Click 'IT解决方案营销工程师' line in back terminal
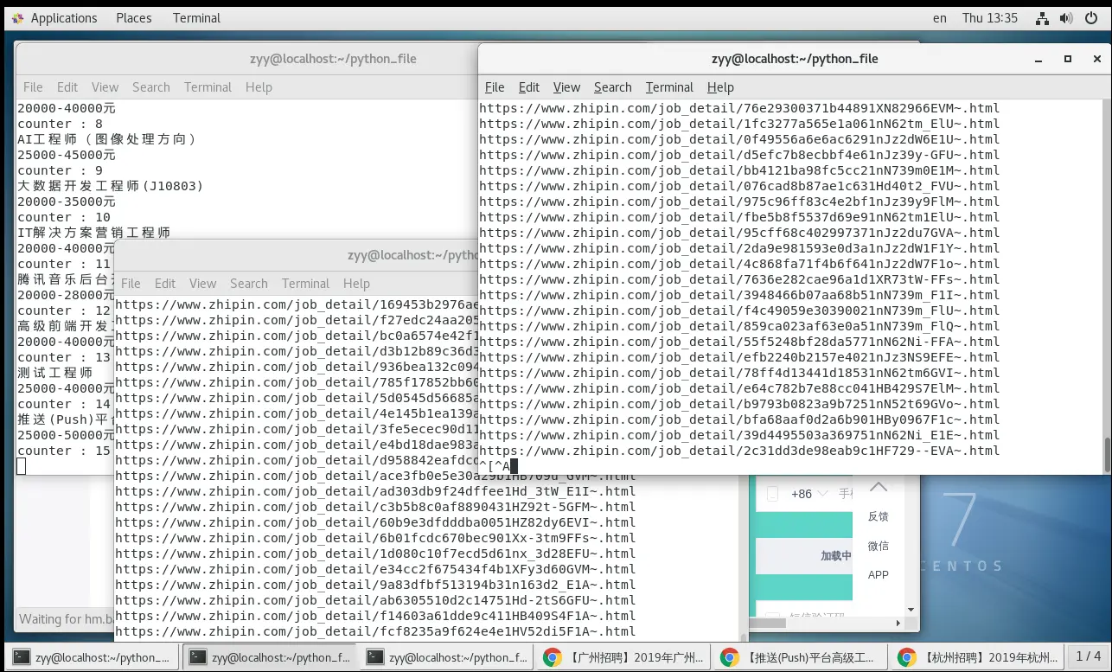This screenshot has height=672, width=1112. point(94,233)
